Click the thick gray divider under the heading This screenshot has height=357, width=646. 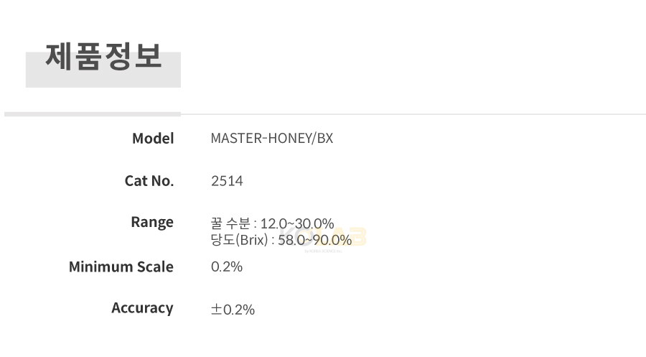click(93, 114)
